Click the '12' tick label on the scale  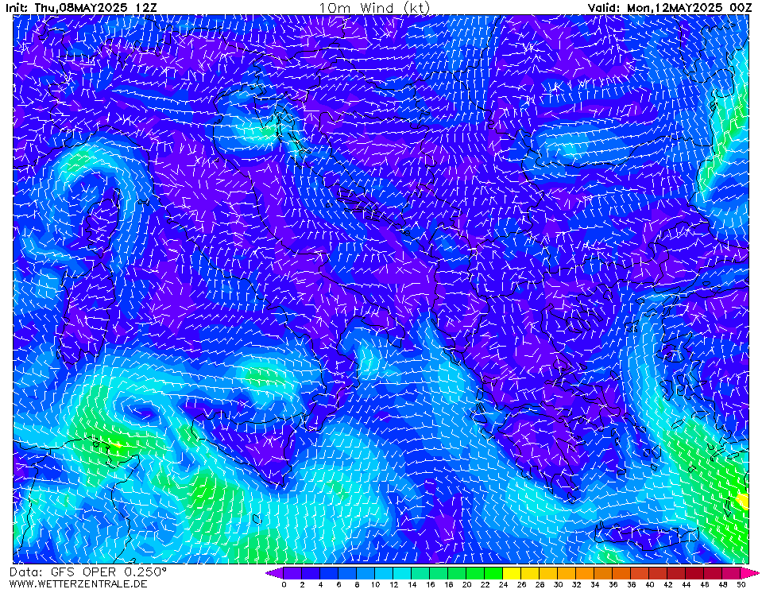[393, 584]
